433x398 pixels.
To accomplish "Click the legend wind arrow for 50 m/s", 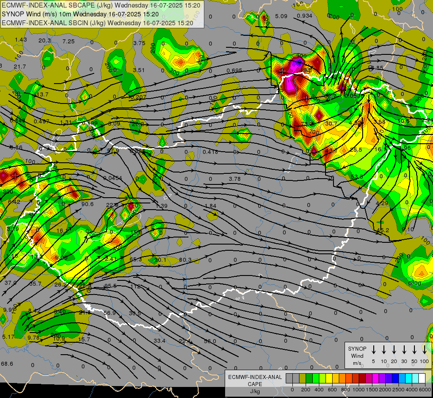I will [x=414, y=350].
